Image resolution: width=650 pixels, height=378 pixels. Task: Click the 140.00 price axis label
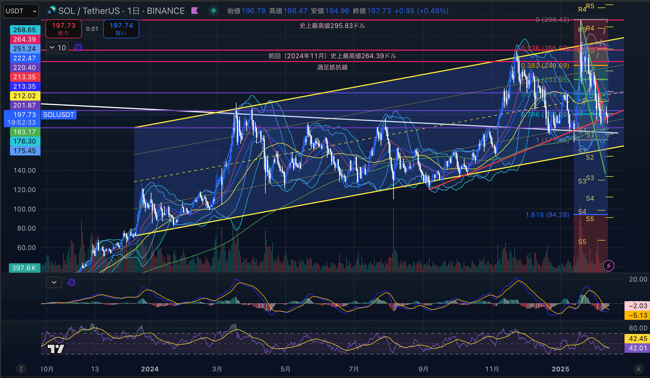[25, 170]
